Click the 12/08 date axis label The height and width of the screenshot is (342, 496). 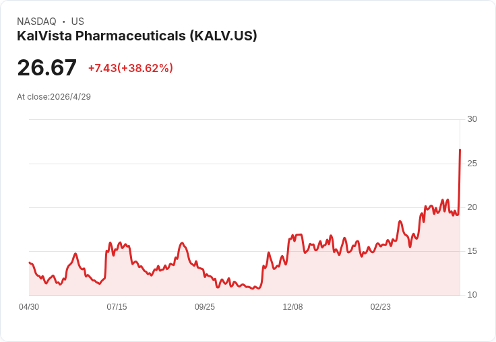point(292,307)
